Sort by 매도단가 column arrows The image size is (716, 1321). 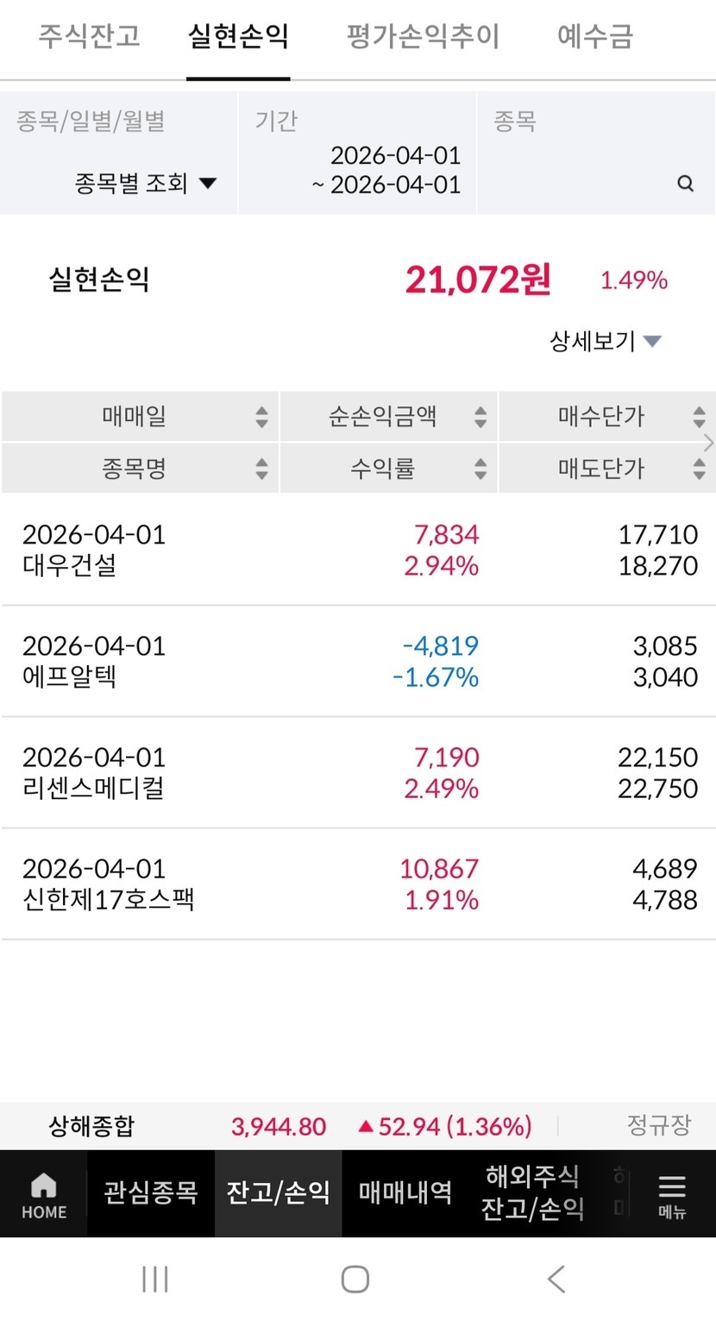click(699, 469)
